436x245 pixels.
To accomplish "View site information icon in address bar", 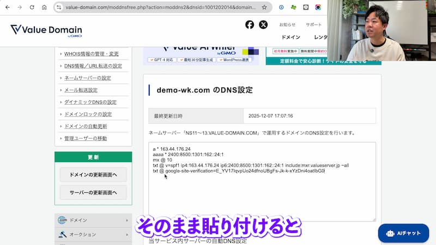I will (x=59, y=8).
